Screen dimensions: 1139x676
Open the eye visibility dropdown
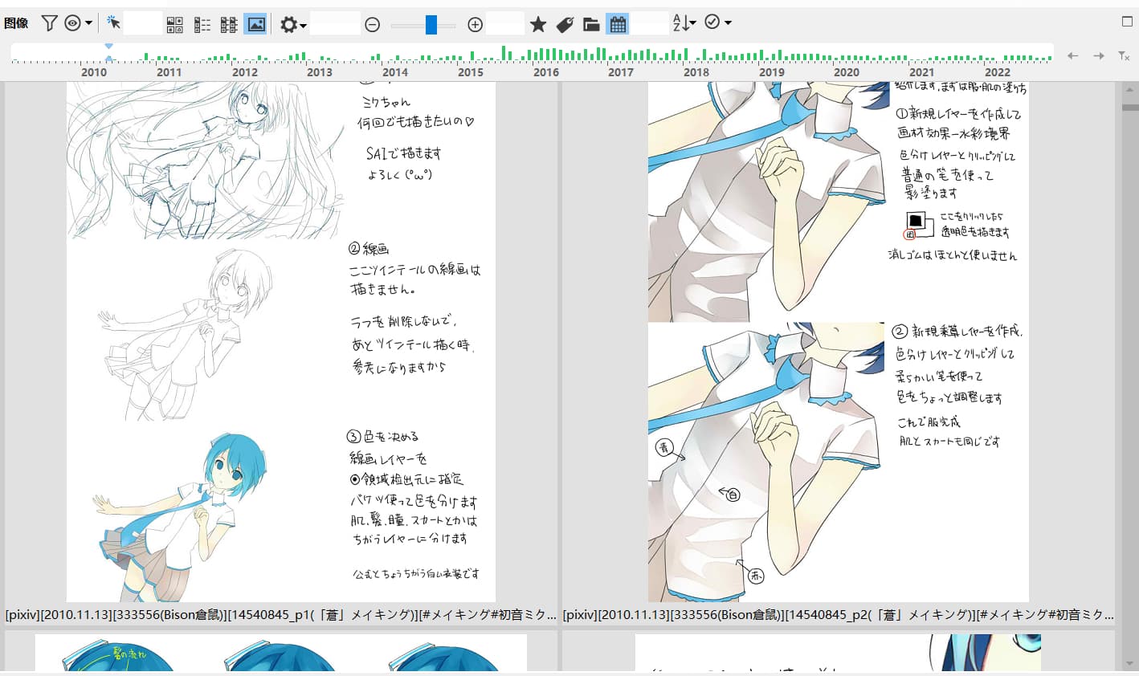click(x=77, y=24)
